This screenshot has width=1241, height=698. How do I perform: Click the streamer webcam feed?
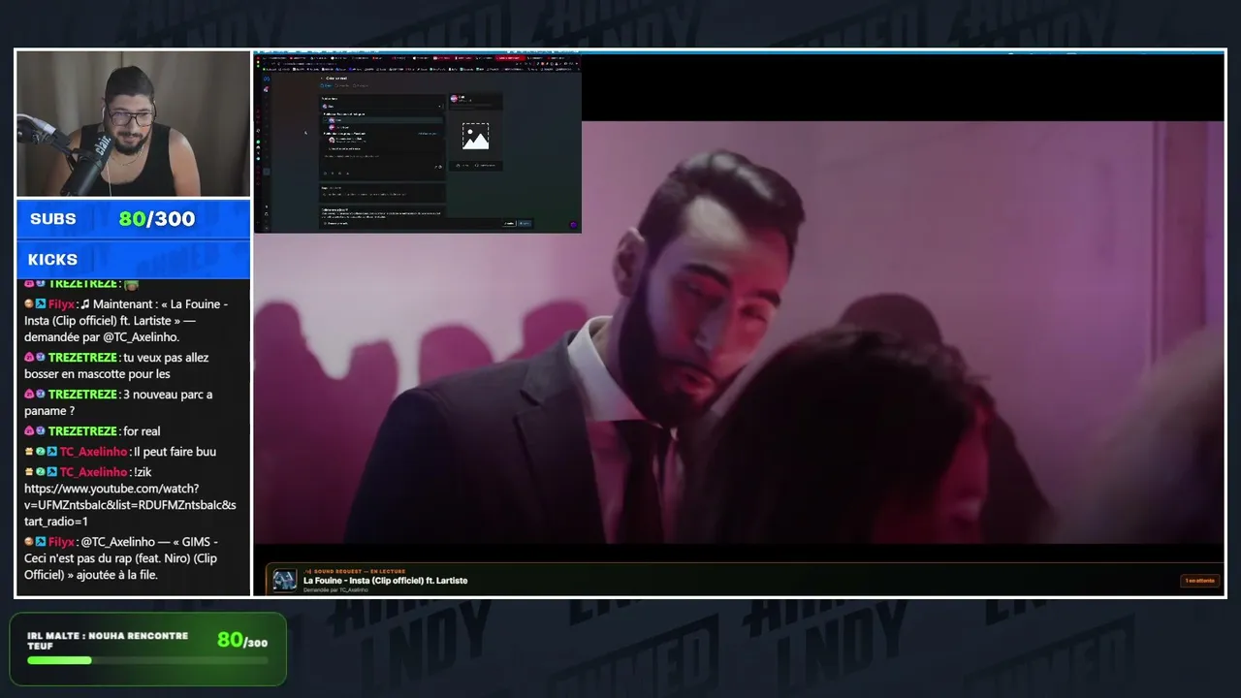(x=133, y=124)
